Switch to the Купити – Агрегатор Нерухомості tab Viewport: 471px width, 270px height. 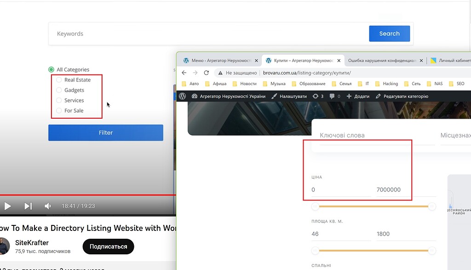298,60
